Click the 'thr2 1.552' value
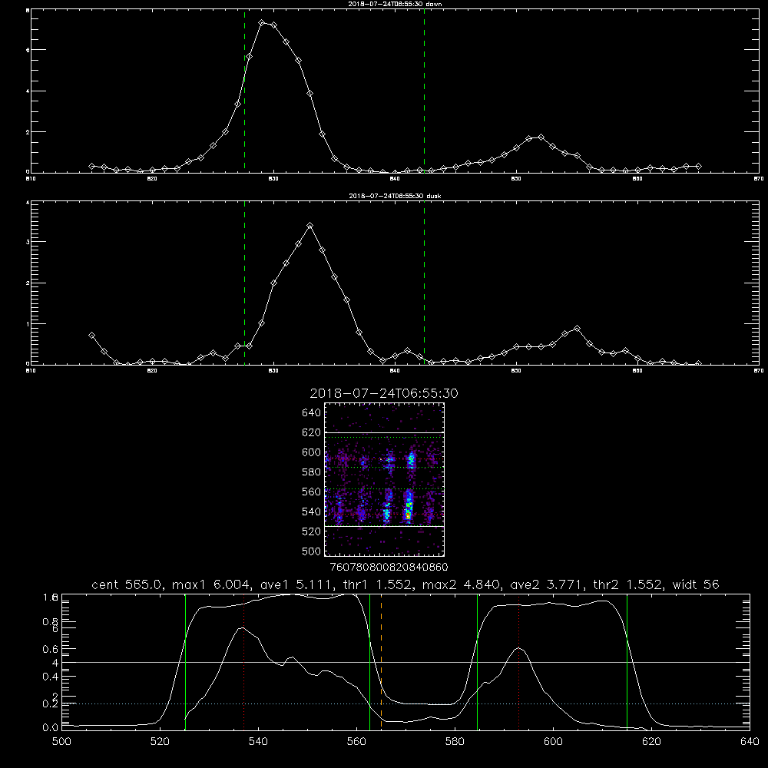 pyautogui.click(x=628, y=584)
